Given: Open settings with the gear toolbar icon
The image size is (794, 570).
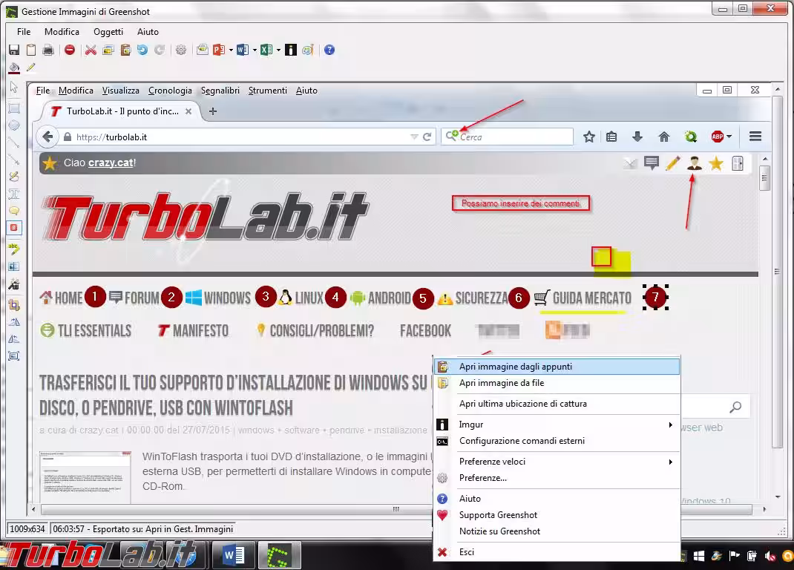Looking at the screenshot, I should coord(181,50).
